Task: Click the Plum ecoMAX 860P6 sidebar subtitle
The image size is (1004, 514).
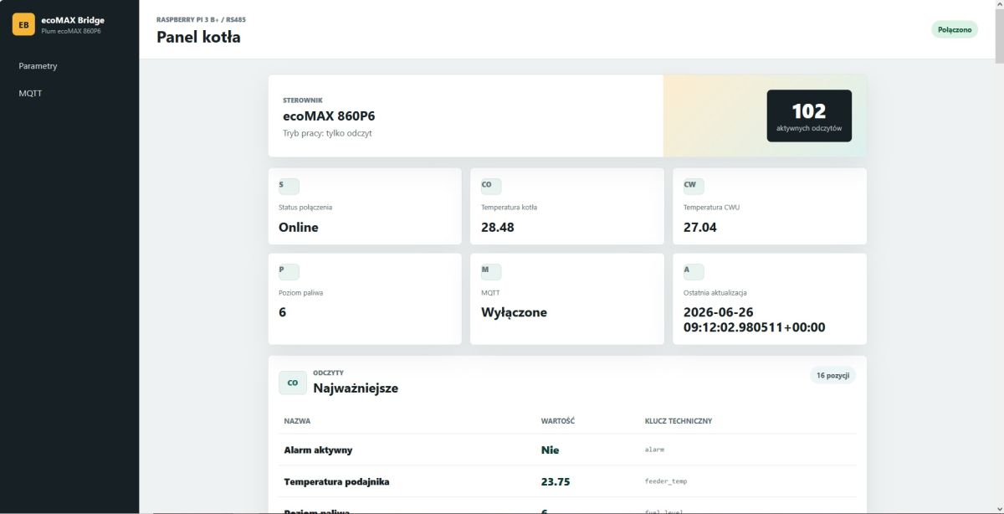Action: [71, 31]
